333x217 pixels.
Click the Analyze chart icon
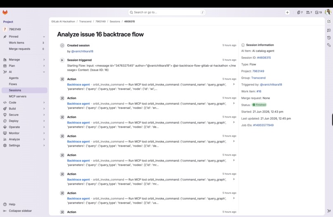pyautogui.click(x=5, y=139)
